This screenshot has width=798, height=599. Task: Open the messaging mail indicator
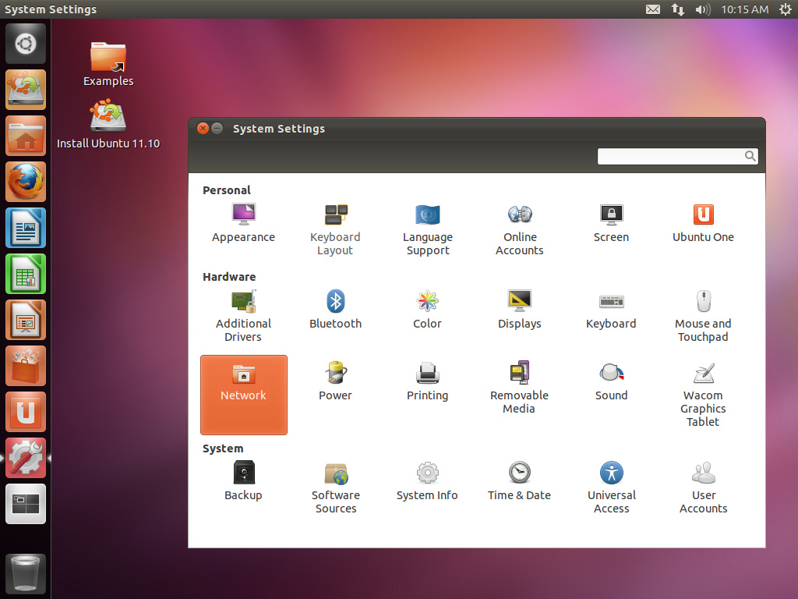653,9
